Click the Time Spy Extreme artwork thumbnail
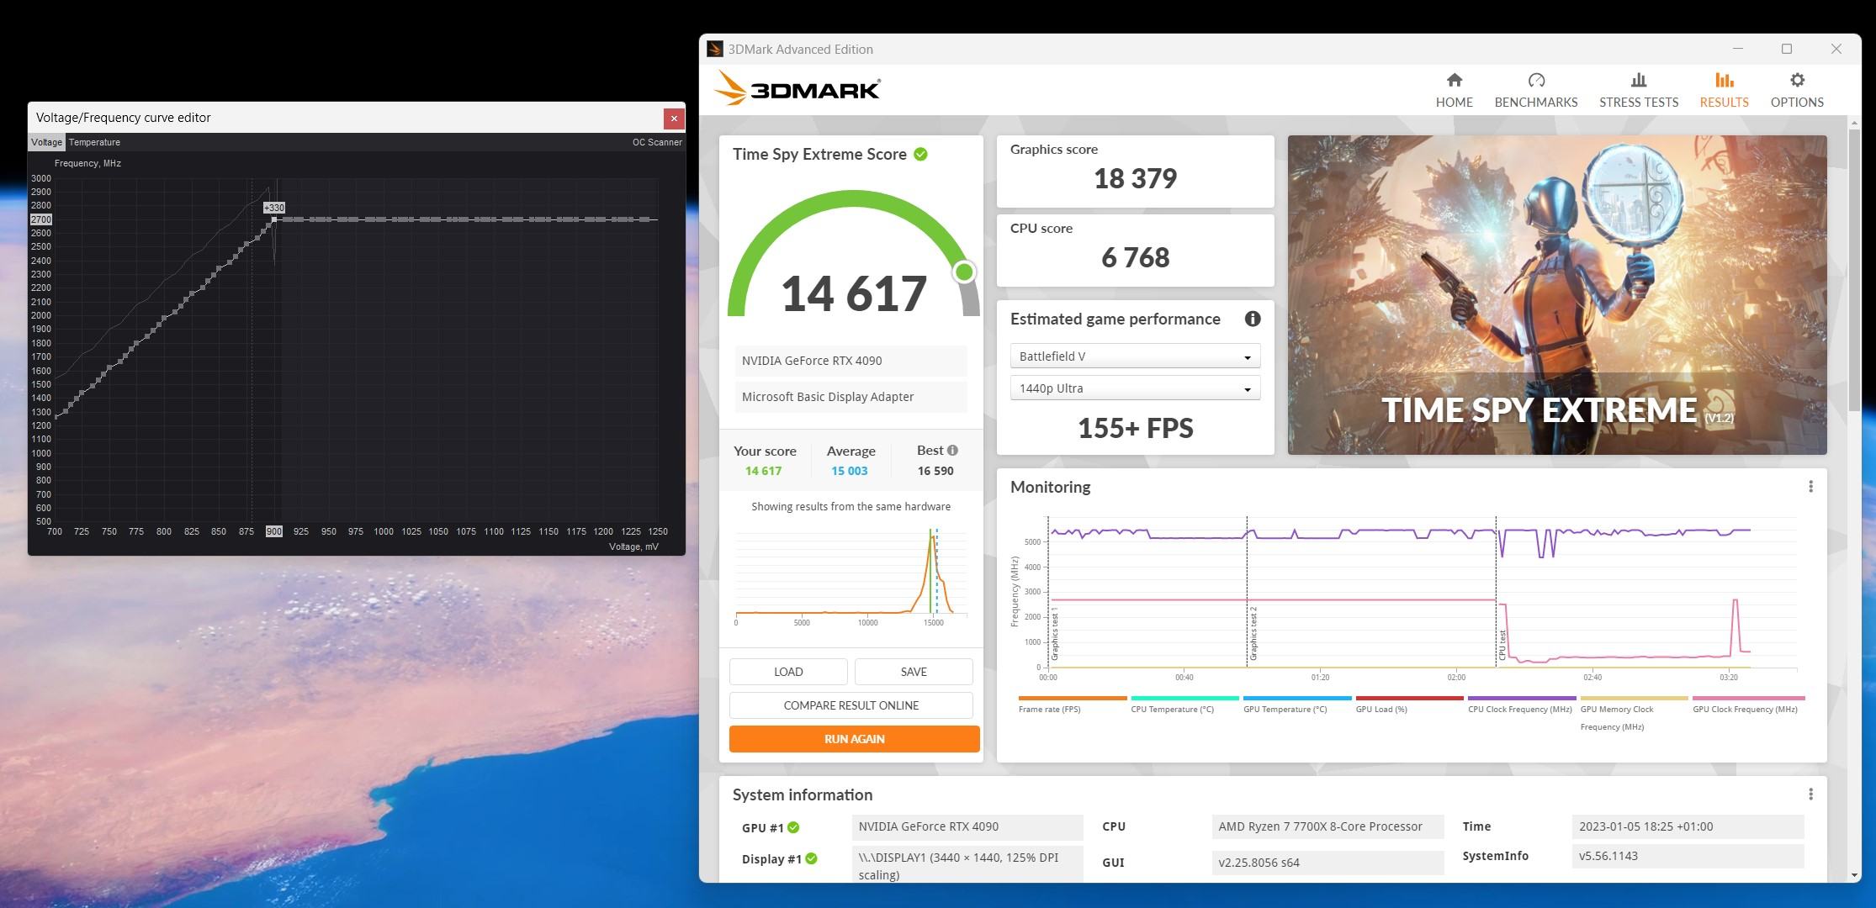Screen dimensions: 1876x908 (1557, 295)
